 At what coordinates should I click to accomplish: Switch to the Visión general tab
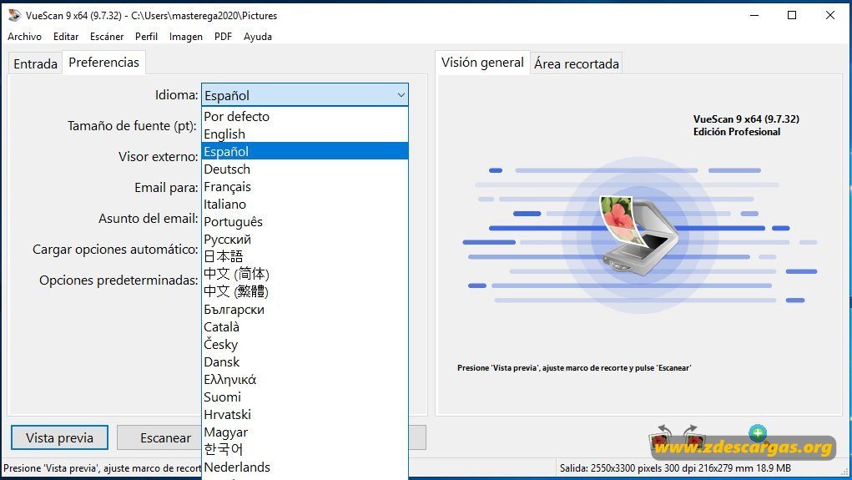coord(482,63)
